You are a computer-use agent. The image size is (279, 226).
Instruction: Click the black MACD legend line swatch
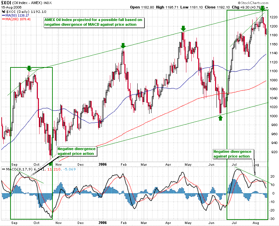[x=4, y=169]
